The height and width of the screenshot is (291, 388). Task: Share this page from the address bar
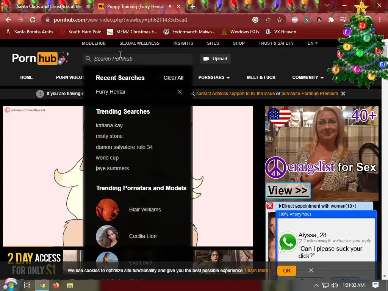pyautogui.click(x=268, y=20)
